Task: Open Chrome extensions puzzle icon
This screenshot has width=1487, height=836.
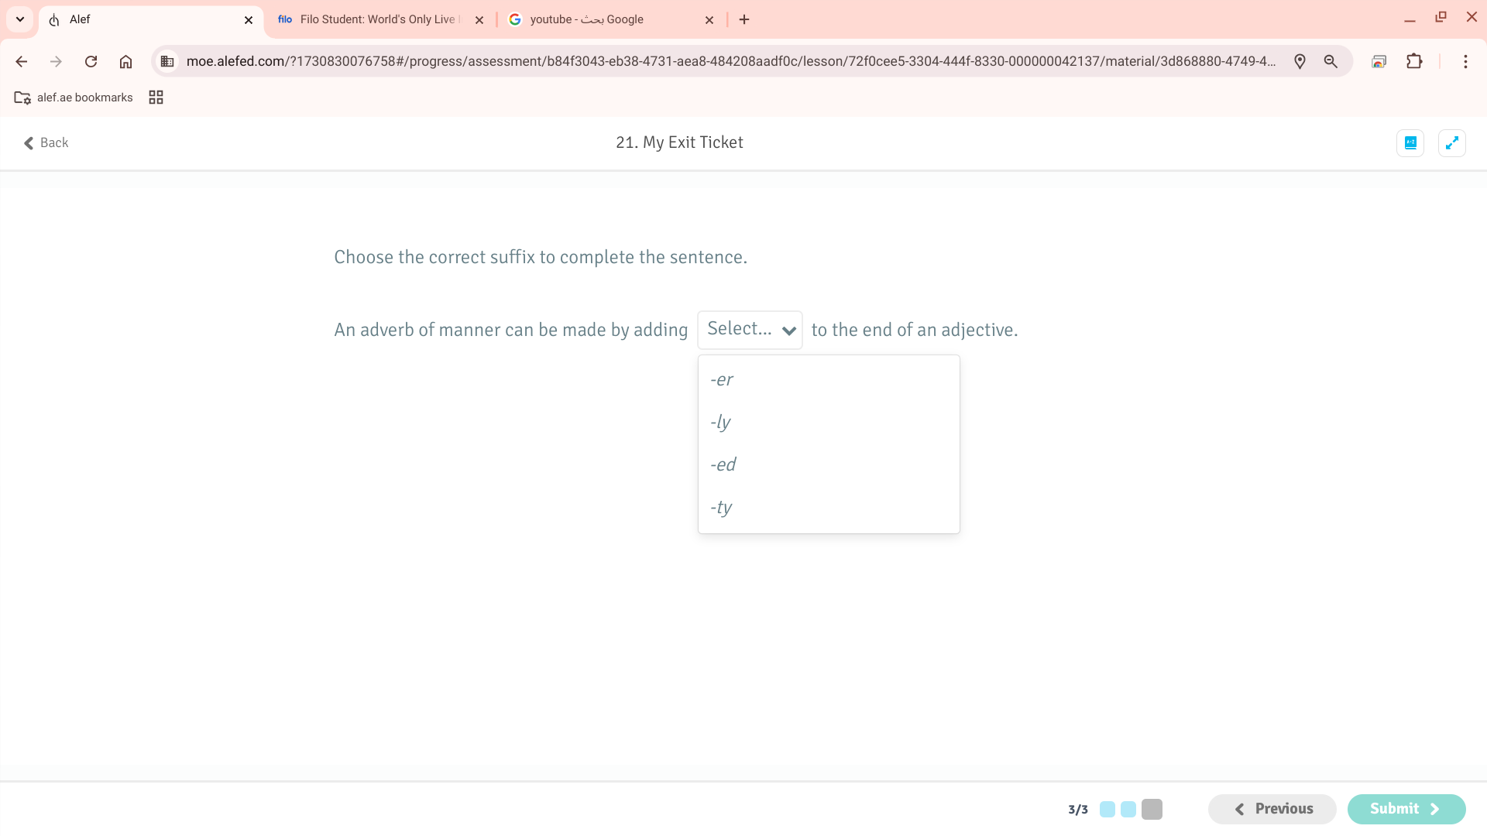Action: point(1414,62)
